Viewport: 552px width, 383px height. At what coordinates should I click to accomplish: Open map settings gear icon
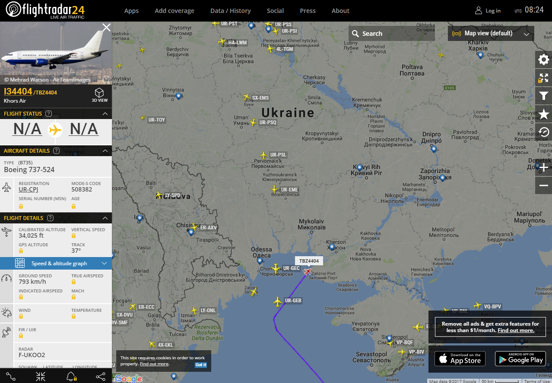543,60
